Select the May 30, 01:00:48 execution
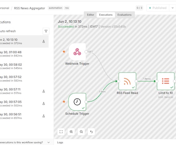 pos(24,54)
